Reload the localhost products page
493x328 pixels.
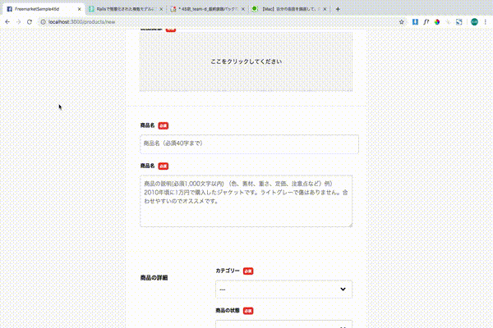30,22
